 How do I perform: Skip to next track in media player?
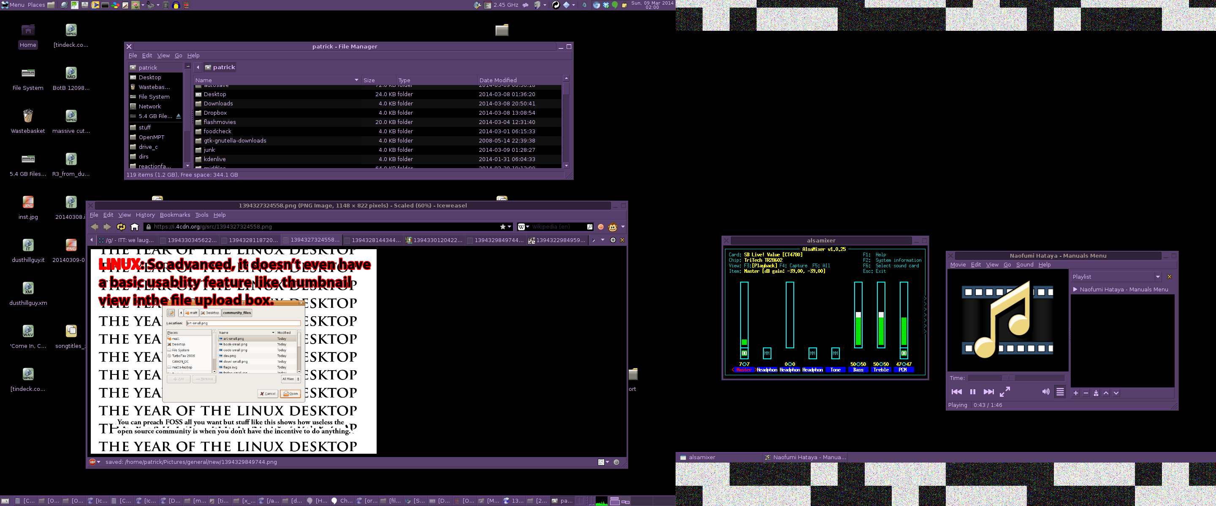coord(988,392)
